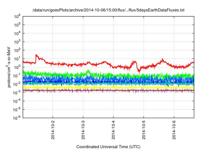
Task: Click the green flux curve's bump after 2014-10-3
Action: pos(88,71)
